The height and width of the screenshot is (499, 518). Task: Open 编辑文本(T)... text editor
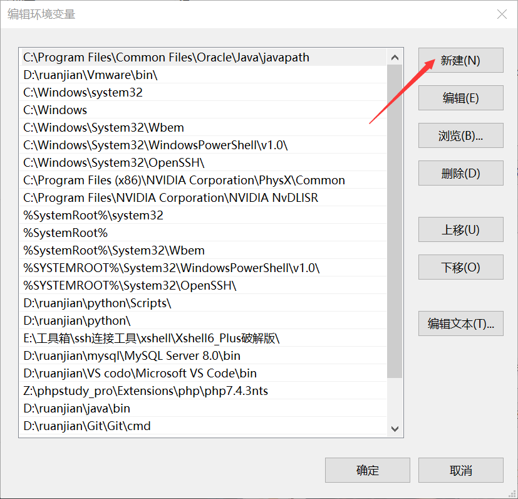coord(460,324)
